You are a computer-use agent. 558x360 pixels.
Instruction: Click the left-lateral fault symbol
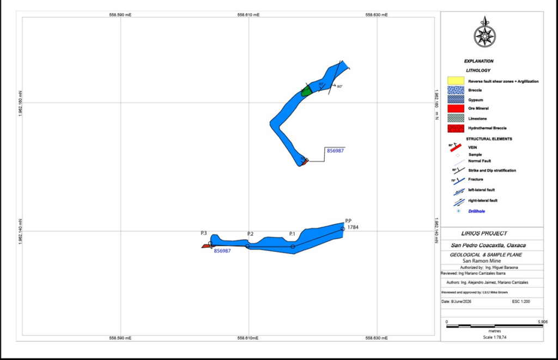(458, 191)
